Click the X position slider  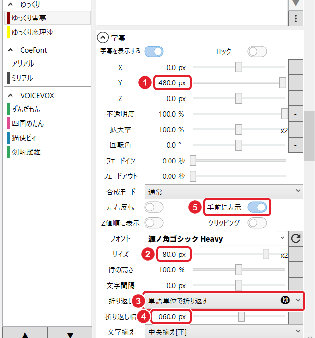tap(239, 67)
